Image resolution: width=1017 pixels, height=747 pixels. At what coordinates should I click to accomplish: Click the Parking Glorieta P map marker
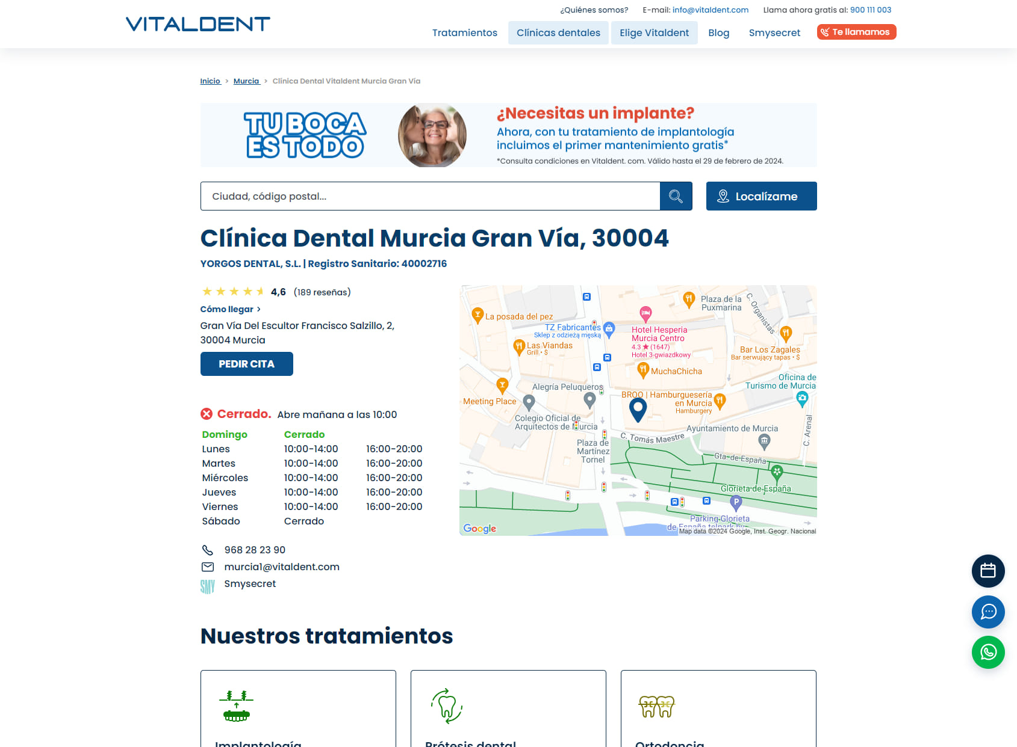736,502
